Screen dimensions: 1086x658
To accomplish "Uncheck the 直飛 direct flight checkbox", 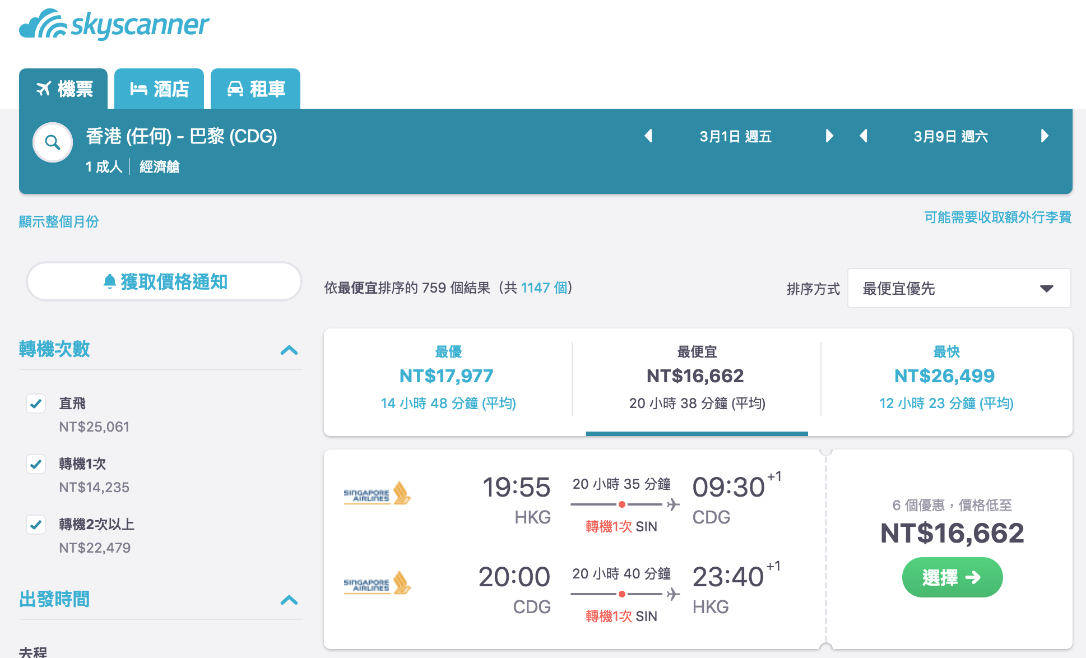I will click(36, 404).
